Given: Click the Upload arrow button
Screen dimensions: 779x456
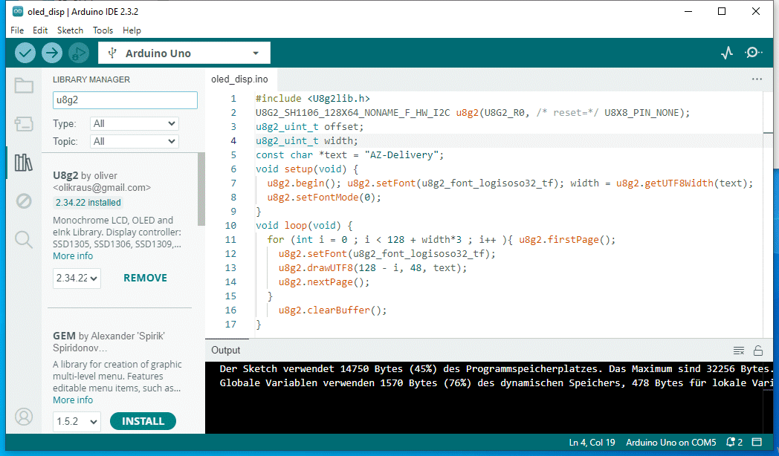Looking at the screenshot, I should point(52,53).
